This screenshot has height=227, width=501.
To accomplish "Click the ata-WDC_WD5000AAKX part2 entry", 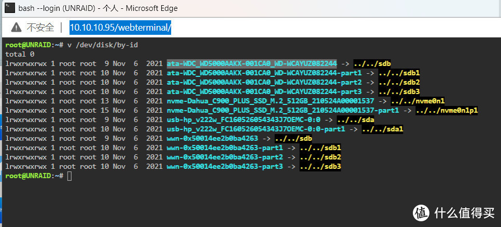I will [x=264, y=82].
